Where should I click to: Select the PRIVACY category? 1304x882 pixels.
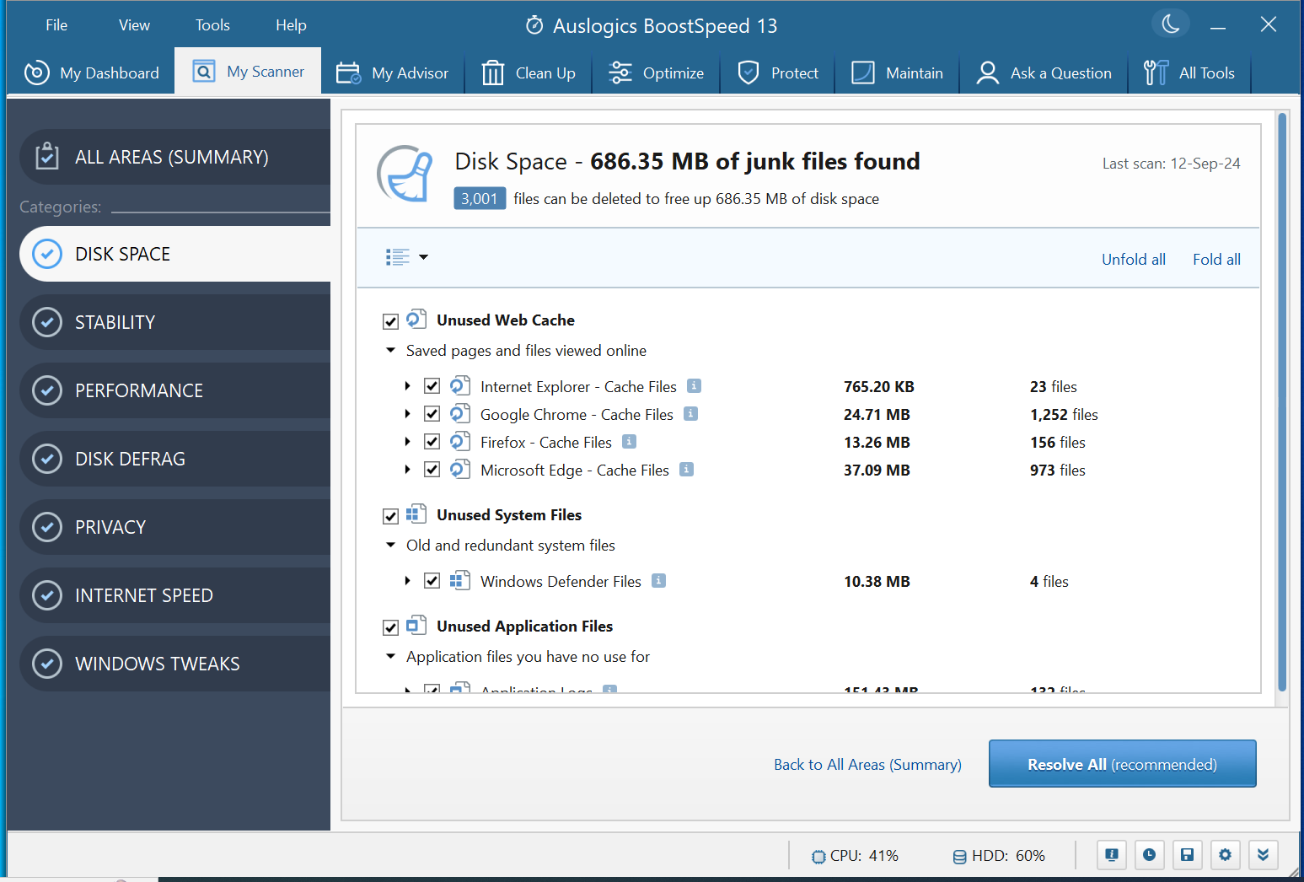pos(174,527)
